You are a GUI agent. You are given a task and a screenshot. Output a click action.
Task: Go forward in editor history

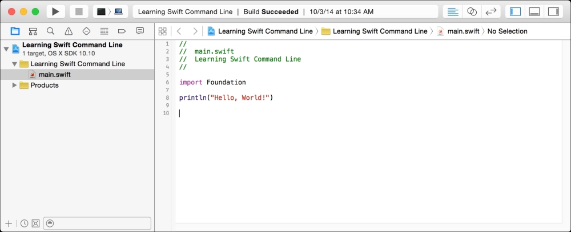click(x=195, y=31)
